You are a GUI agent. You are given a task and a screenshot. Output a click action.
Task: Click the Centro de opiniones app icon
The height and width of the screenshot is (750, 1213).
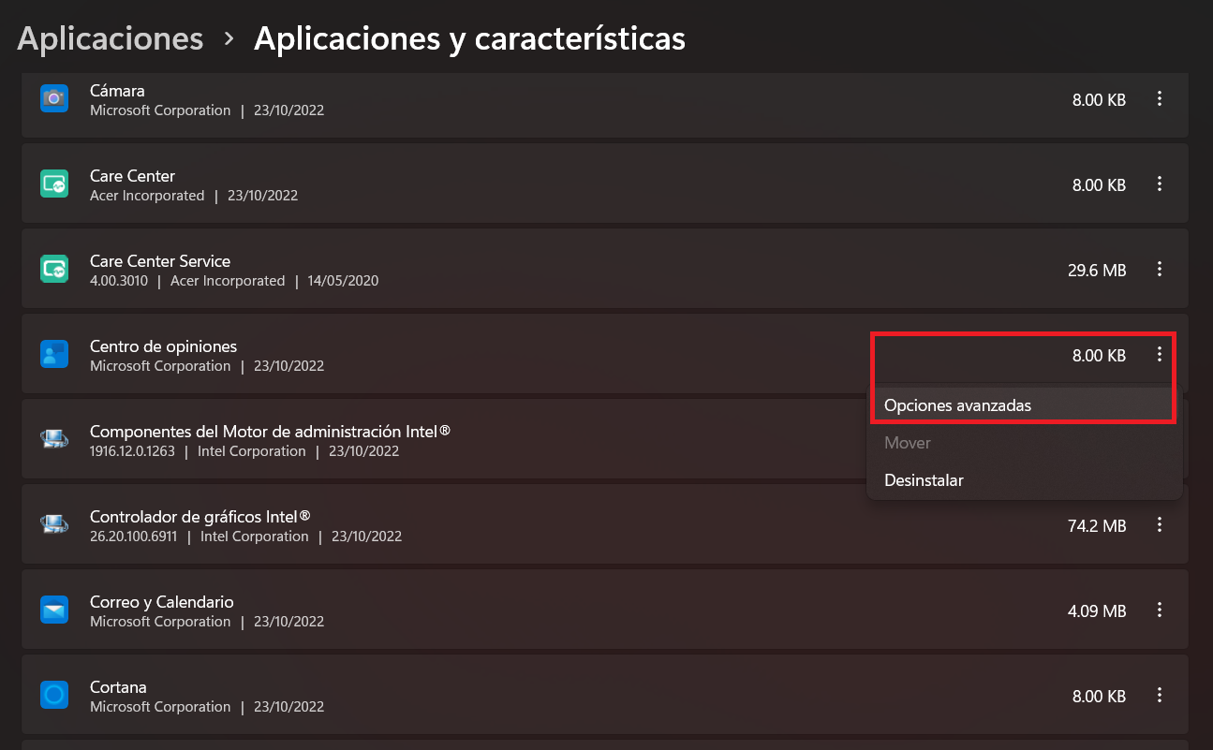point(54,354)
